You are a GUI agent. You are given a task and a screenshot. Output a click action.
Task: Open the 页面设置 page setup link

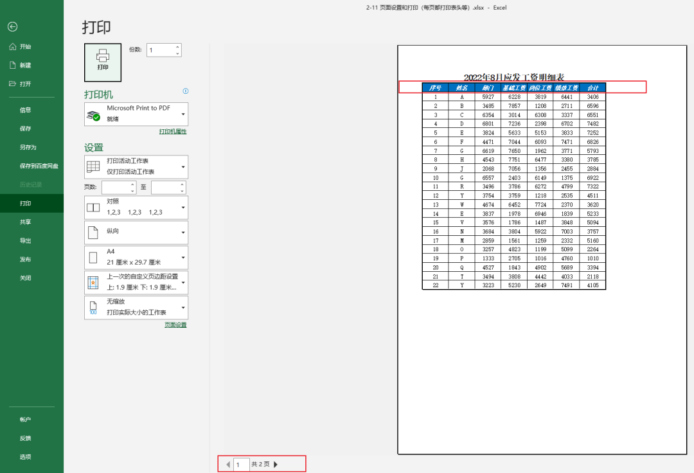pyautogui.click(x=175, y=325)
